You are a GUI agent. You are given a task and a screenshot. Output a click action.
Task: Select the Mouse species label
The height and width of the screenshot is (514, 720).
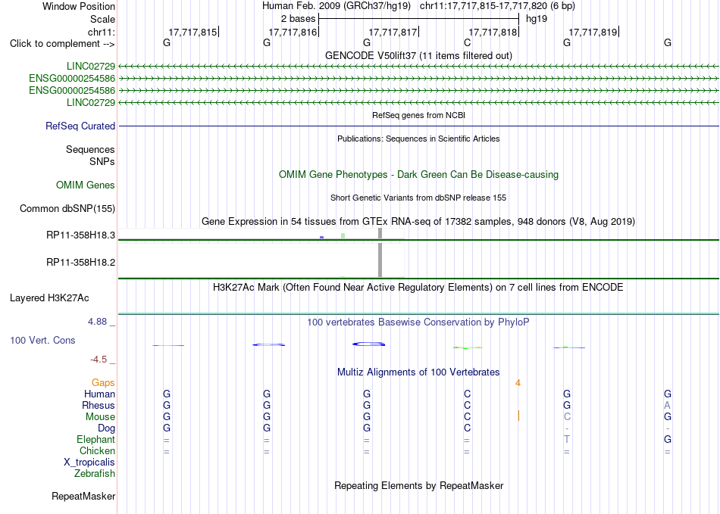pos(100,417)
